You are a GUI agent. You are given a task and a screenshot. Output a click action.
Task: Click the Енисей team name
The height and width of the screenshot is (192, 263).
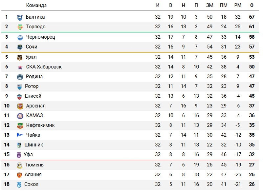click(33, 96)
